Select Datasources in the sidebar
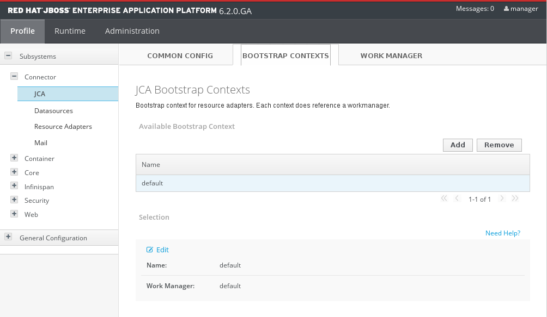The image size is (547, 317). click(x=53, y=111)
